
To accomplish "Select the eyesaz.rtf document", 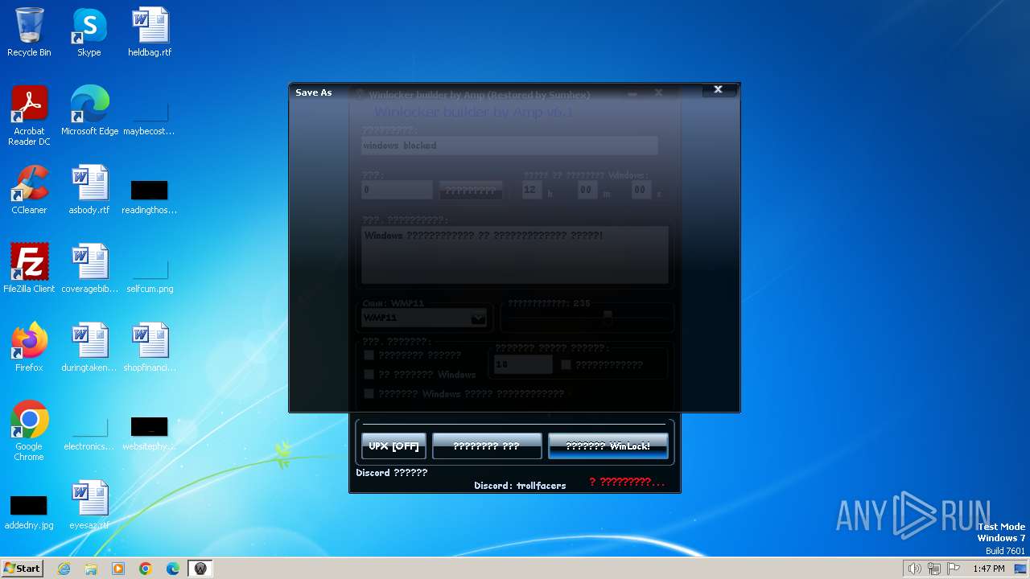I will pyautogui.click(x=89, y=505).
